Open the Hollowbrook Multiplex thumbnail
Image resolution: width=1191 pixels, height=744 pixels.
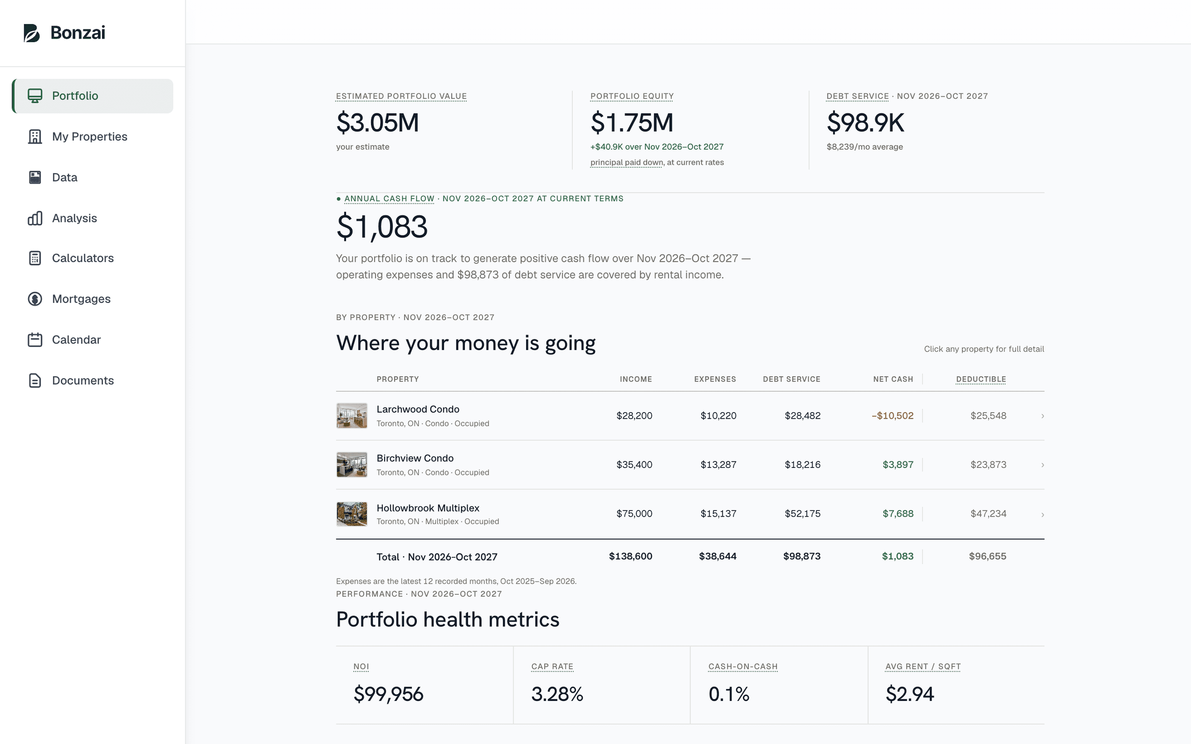click(352, 514)
